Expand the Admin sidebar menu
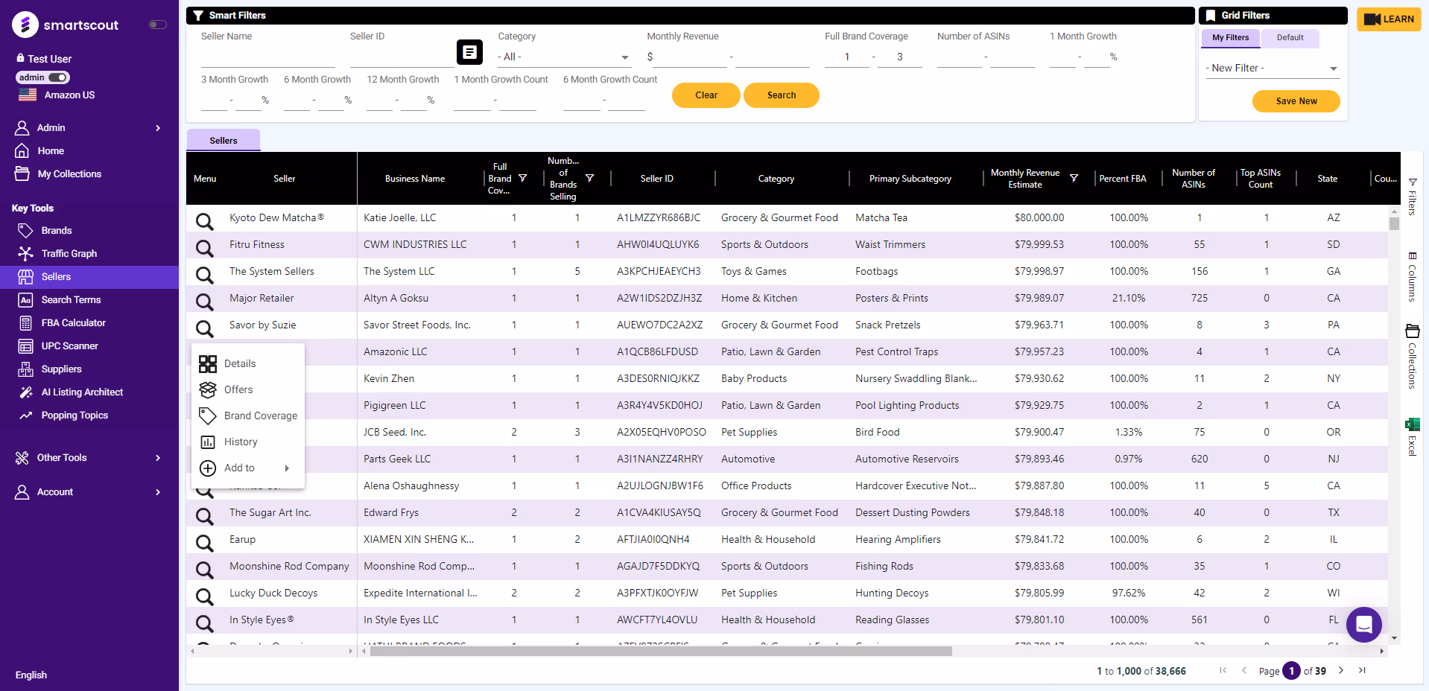 tap(89, 127)
